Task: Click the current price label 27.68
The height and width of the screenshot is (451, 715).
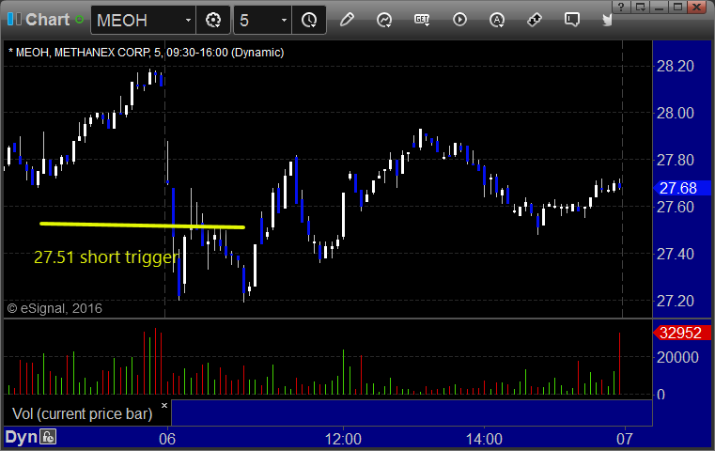Action: tap(682, 188)
